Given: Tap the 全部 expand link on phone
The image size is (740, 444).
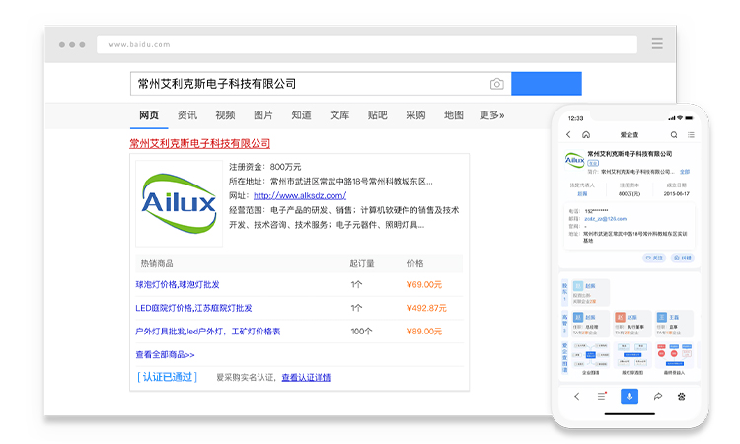Looking at the screenshot, I should click(685, 172).
